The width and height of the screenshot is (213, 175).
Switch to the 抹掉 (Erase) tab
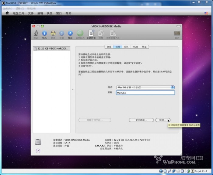[x=118, y=47]
